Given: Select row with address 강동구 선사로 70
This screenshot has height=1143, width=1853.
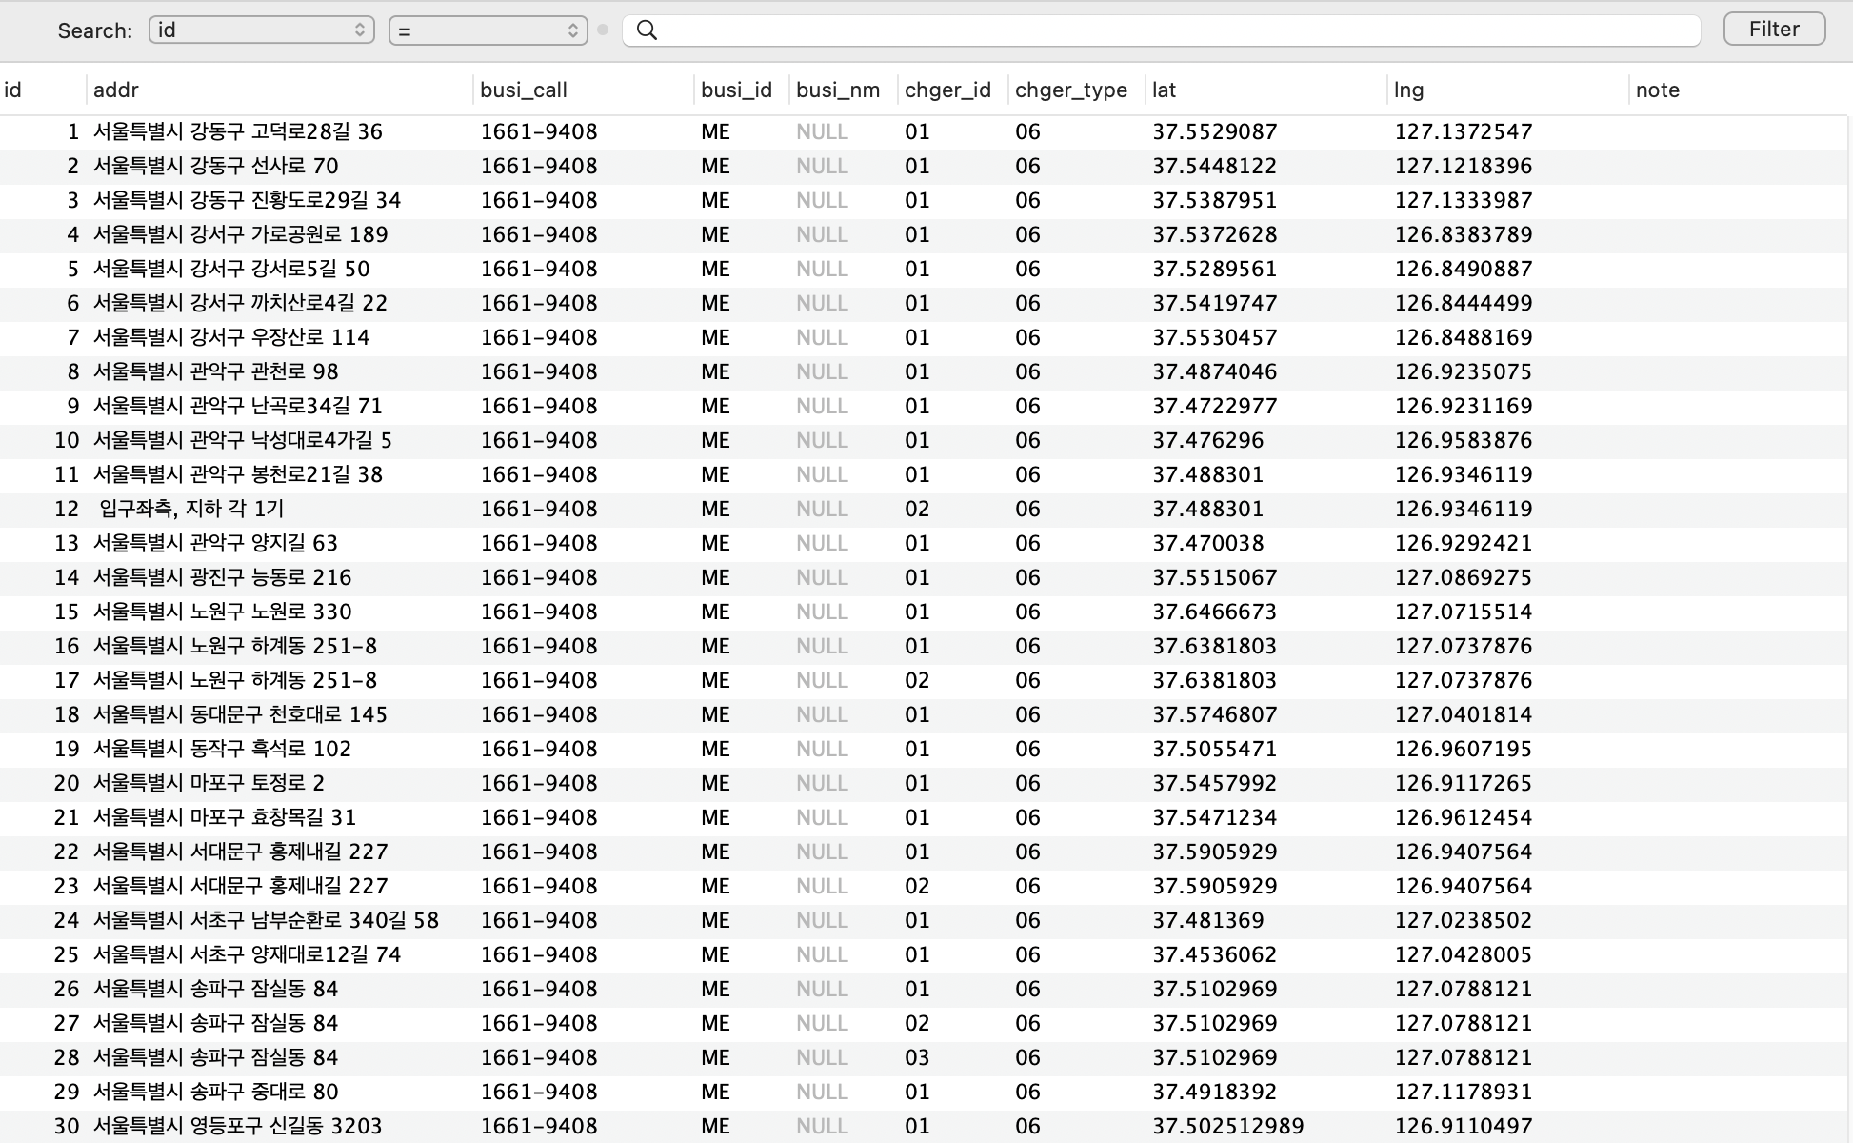Looking at the screenshot, I should (216, 167).
